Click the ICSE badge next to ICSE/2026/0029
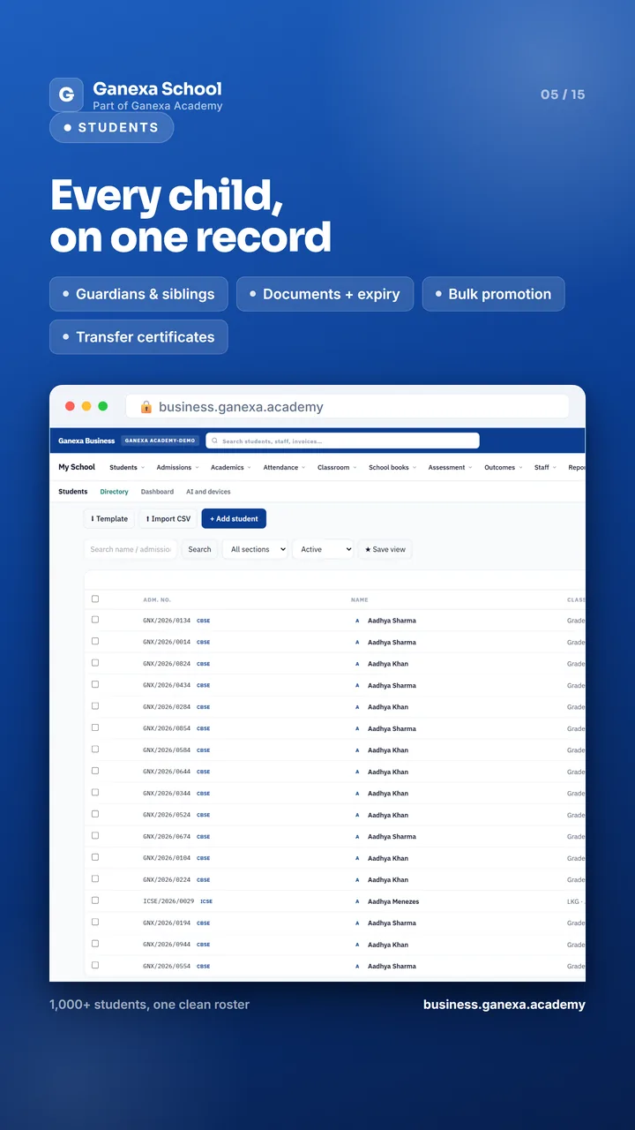Image resolution: width=635 pixels, height=1130 pixels. [x=206, y=902]
